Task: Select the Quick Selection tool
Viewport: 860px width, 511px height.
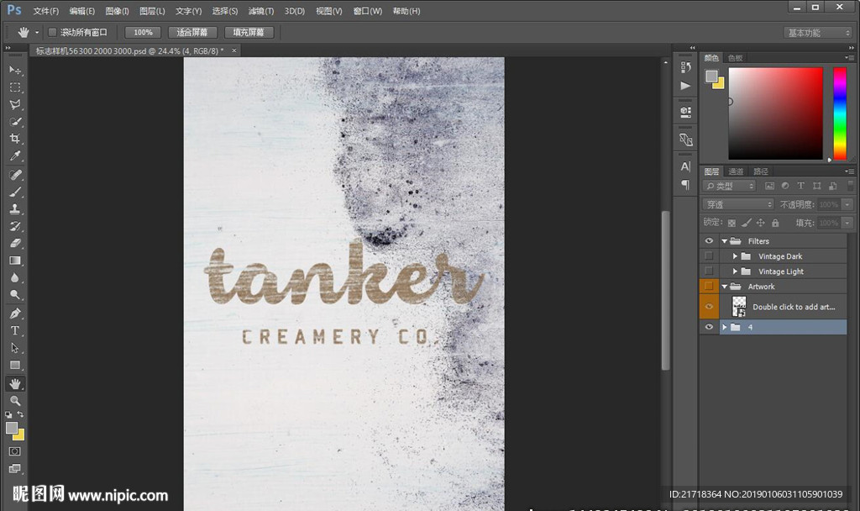Action: pos(15,121)
